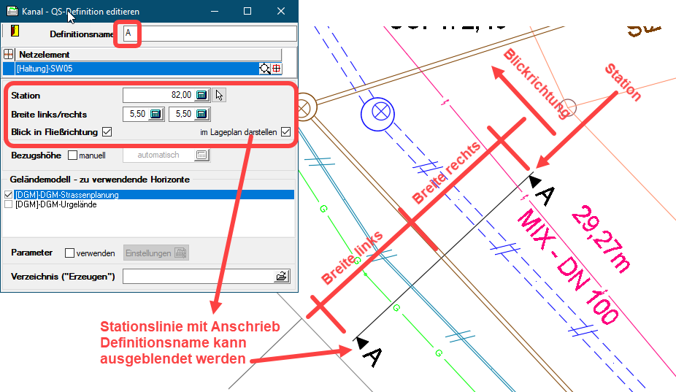Click the Einstellungen button
The image size is (676, 392).
pos(155,253)
